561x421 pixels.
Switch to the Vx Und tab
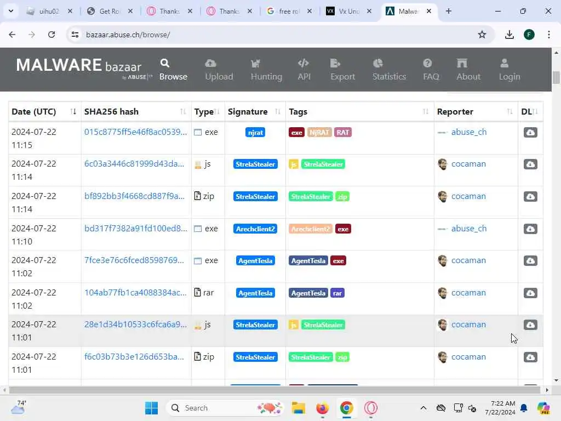(348, 11)
